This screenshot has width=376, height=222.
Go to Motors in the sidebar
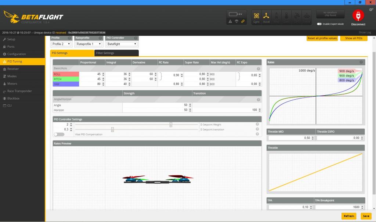(x=12, y=83)
